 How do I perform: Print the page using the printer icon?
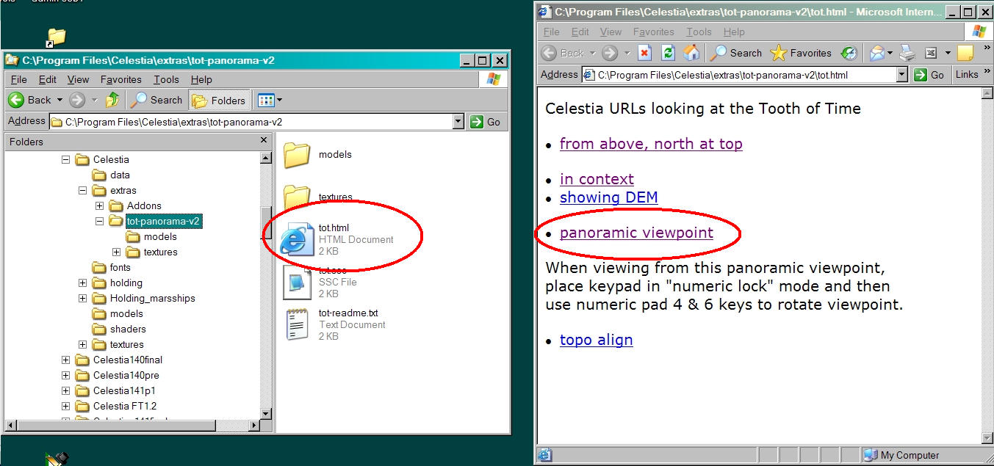(x=907, y=53)
